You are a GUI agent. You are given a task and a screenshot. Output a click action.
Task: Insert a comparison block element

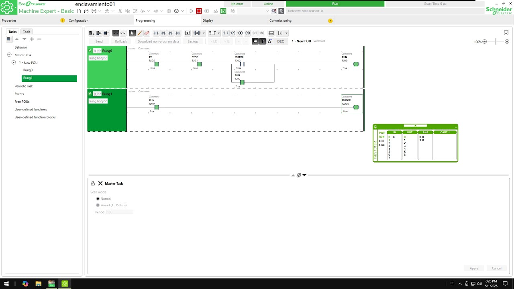[187, 33]
